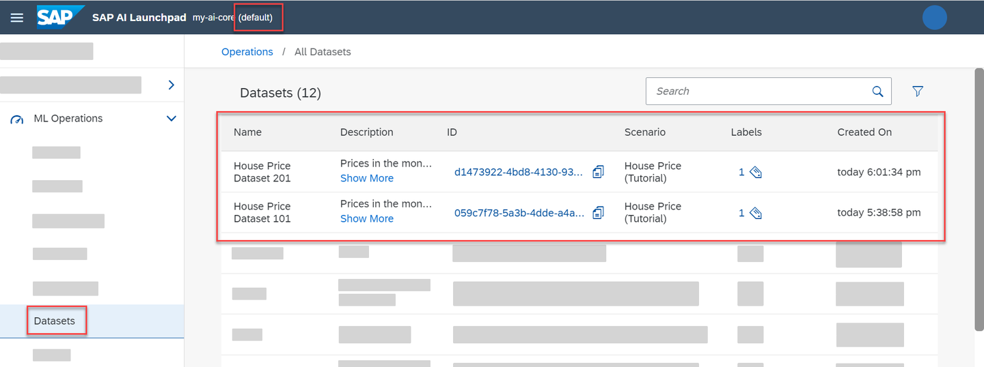
Task: Click the ML Operations gauge icon
Action: click(16, 119)
